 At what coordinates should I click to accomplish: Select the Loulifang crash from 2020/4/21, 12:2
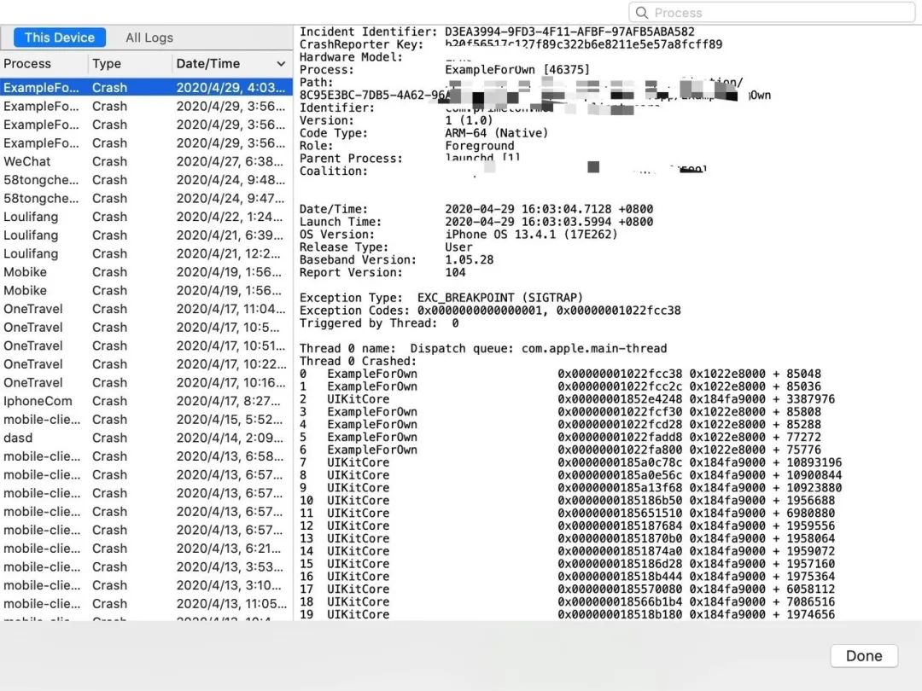pos(147,254)
